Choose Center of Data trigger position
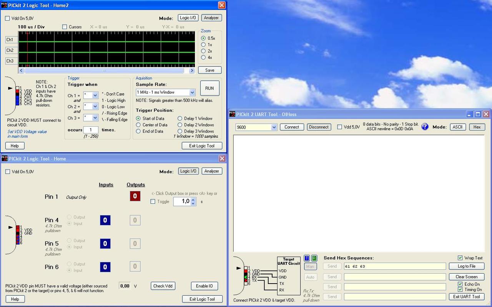This screenshot has width=492, height=307. tap(138, 125)
